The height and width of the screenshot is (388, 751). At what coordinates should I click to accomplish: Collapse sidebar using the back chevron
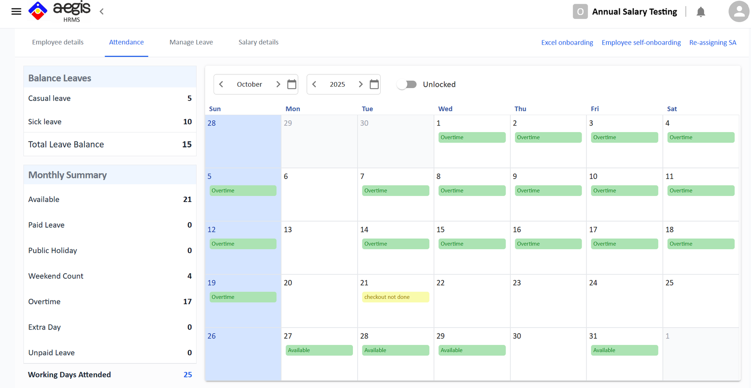point(101,12)
